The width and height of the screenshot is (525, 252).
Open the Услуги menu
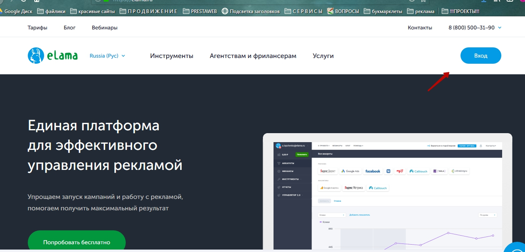coord(323,56)
